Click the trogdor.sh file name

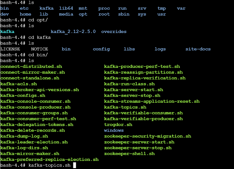(118, 124)
